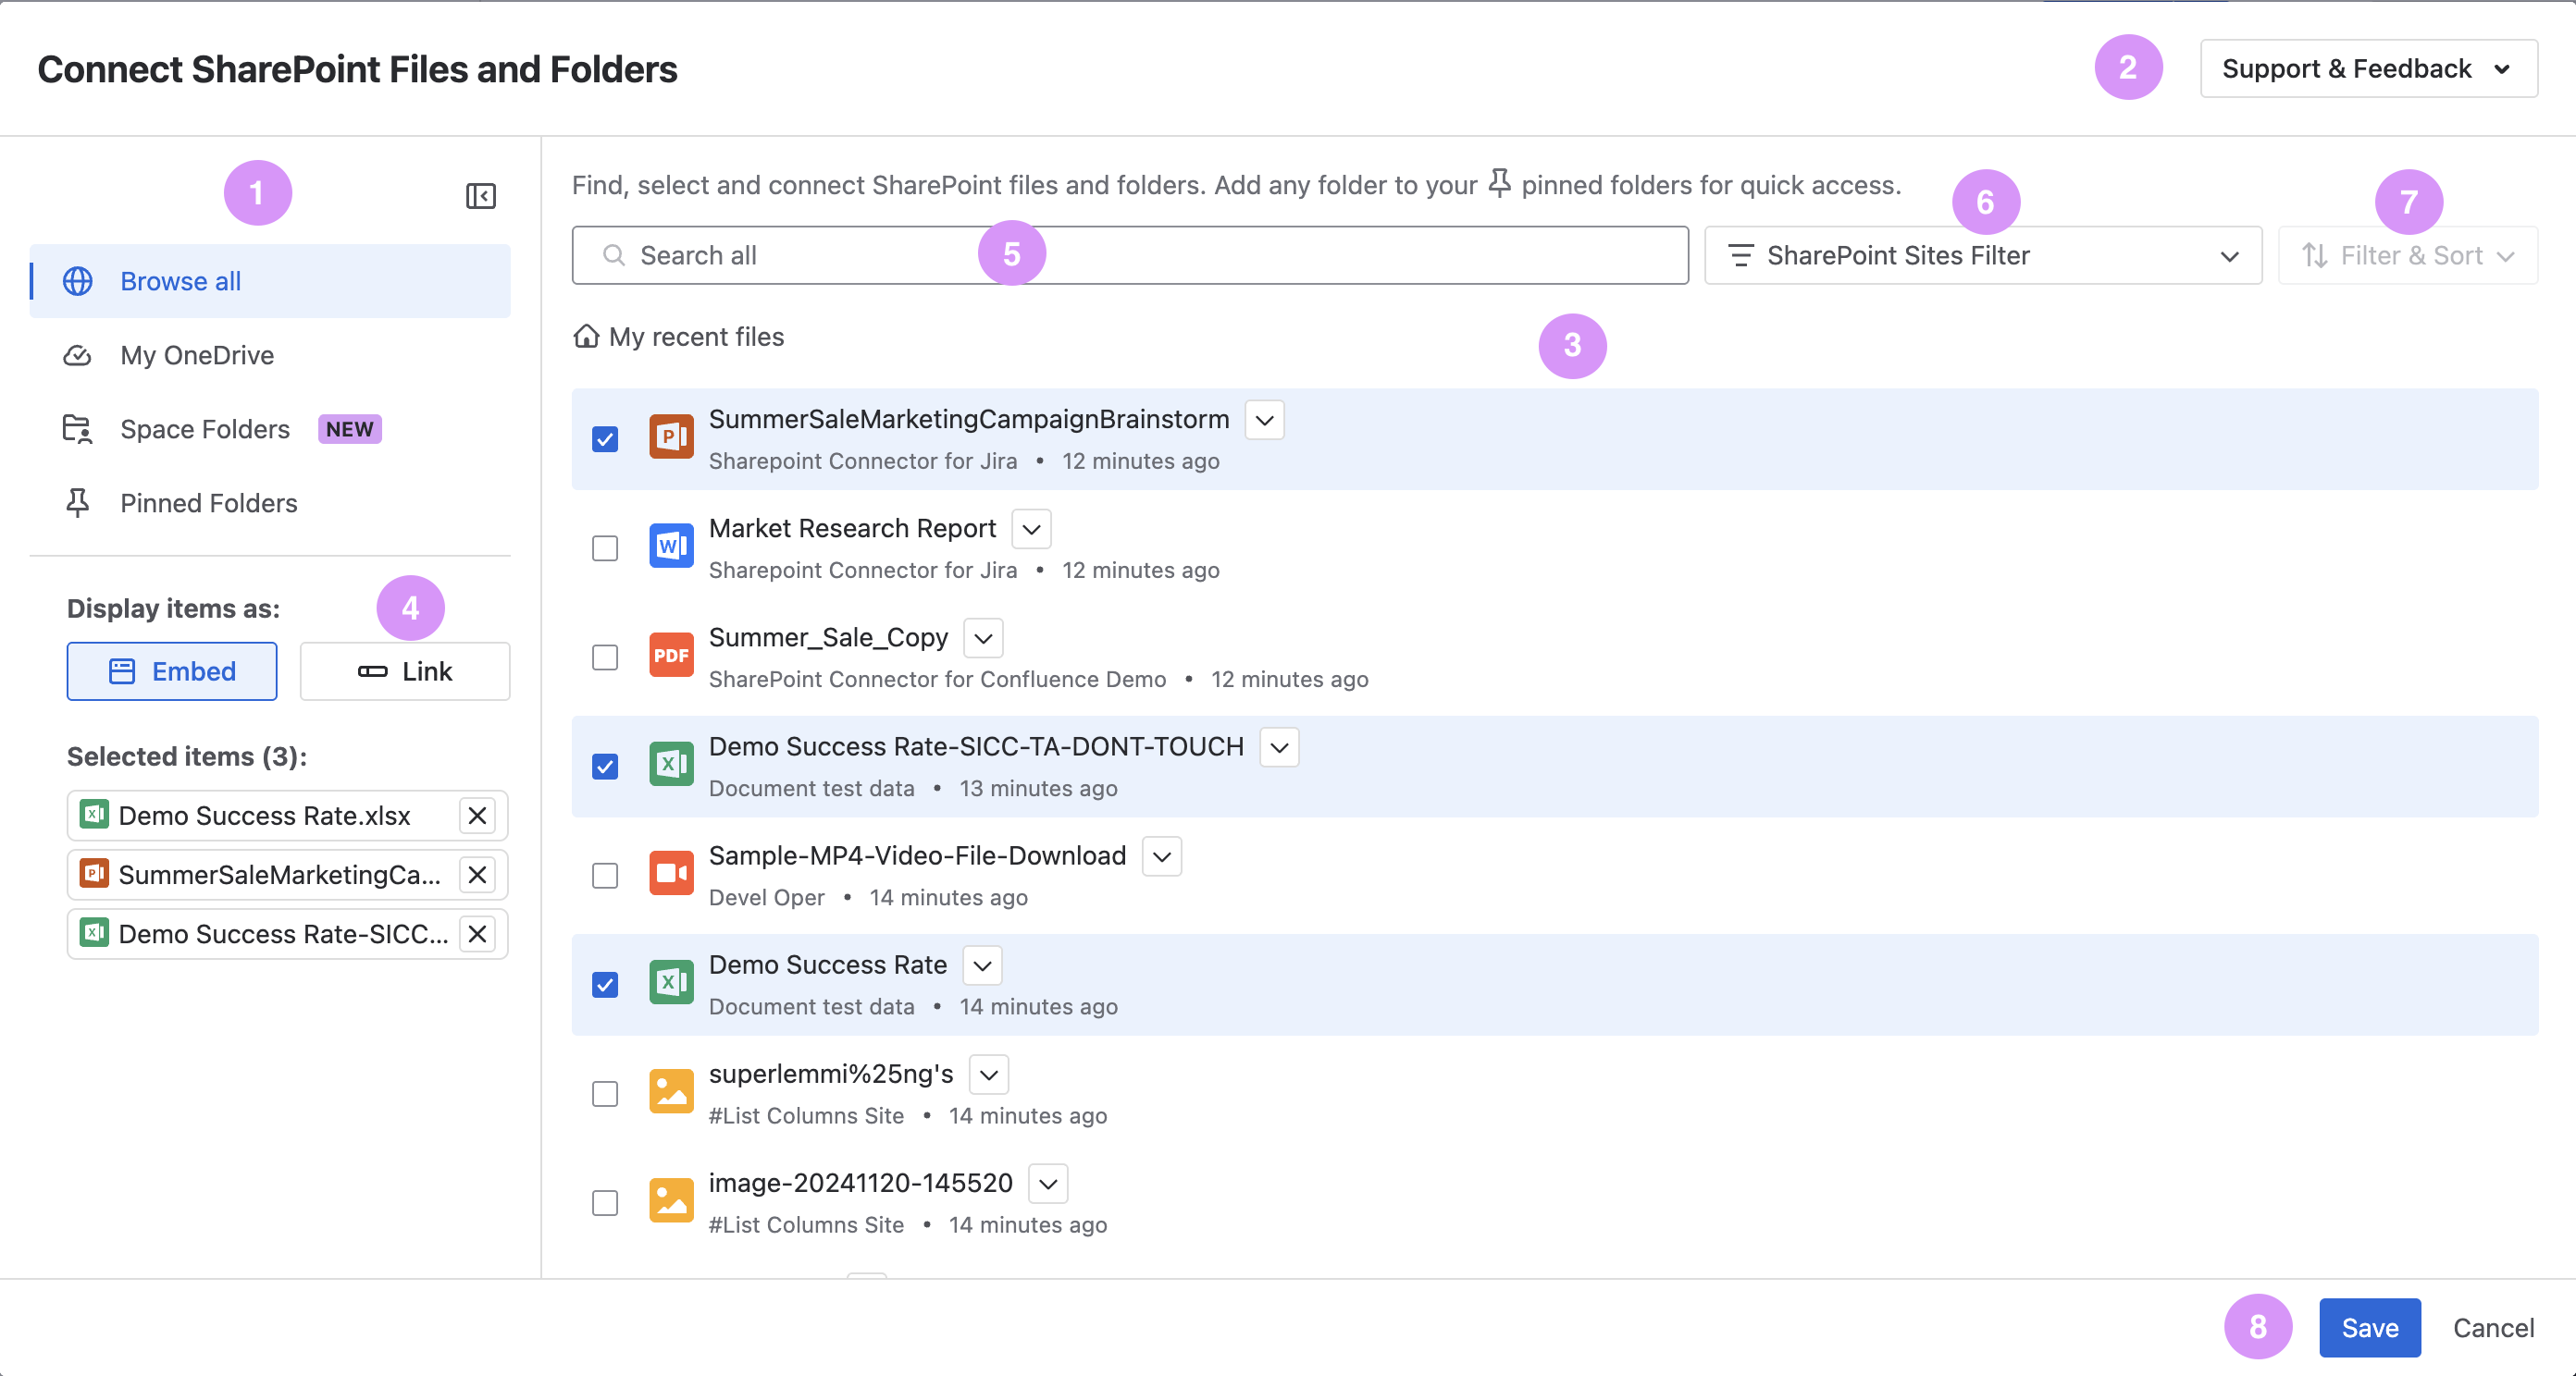
Task: Expand options chevron next to Summer_Sale_Copy
Action: coord(983,637)
